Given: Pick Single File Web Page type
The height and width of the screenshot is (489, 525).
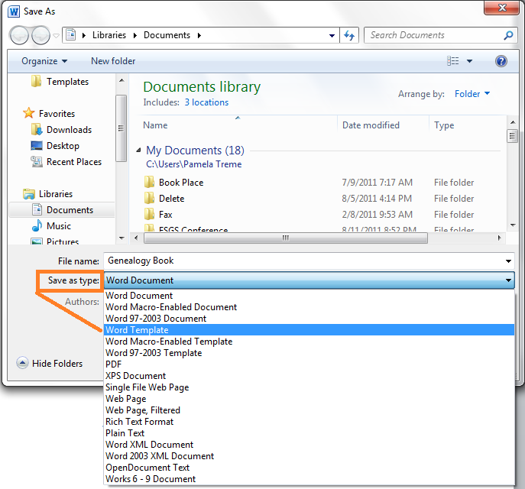Looking at the screenshot, I should pyautogui.click(x=309, y=387).
